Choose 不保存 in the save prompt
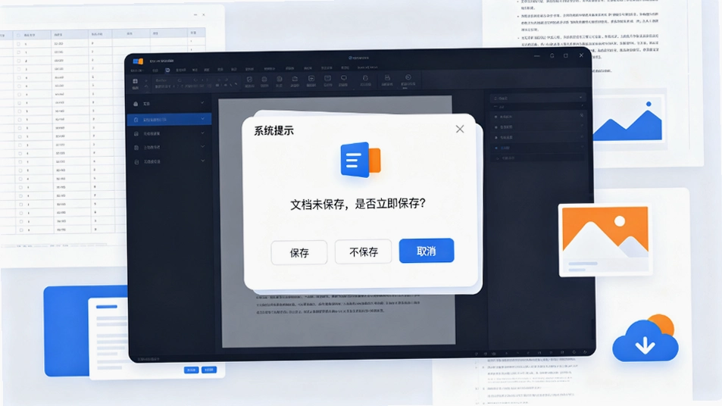 (x=364, y=251)
